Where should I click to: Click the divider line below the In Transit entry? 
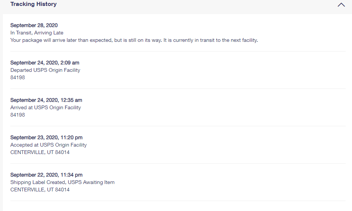click(178, 51)
